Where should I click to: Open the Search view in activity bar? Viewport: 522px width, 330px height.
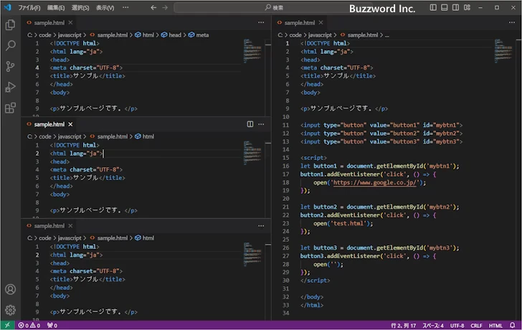10,45
